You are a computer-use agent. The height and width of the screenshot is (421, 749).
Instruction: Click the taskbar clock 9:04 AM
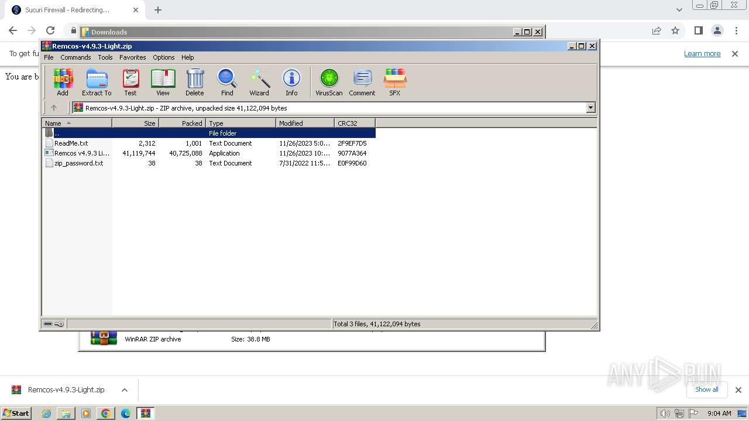pyautogui.click(x=719, y=413)
